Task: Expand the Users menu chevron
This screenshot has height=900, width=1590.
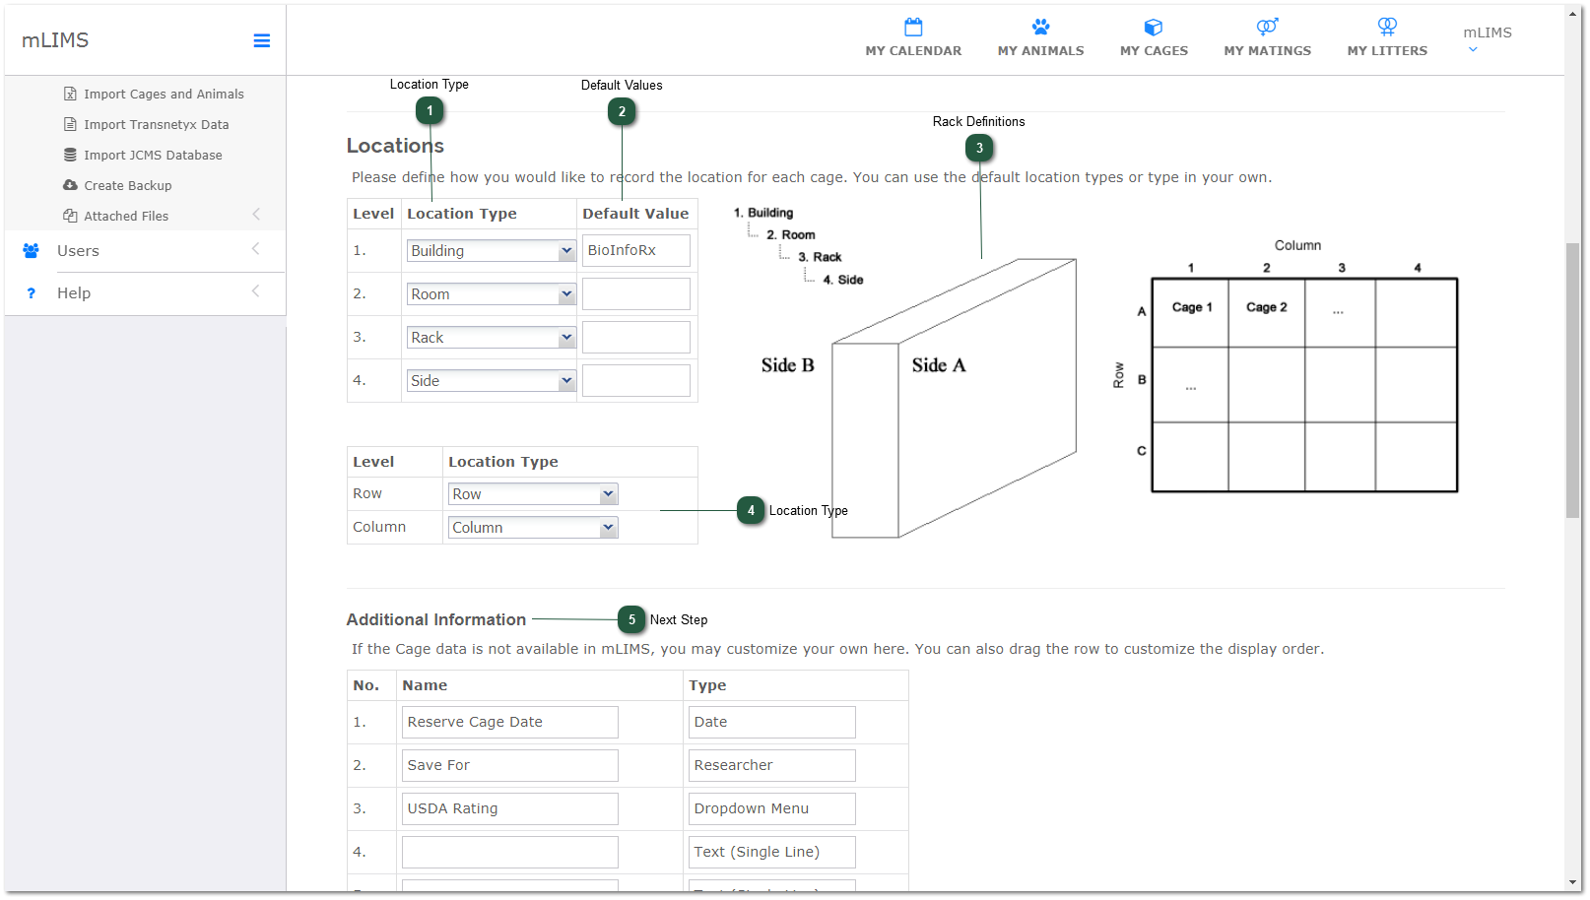Action: (256, 249)
